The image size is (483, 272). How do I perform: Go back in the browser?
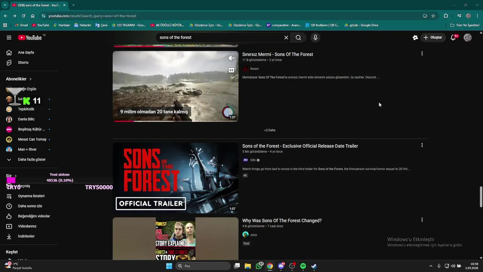pyautogui.click(x=5, y=16)
